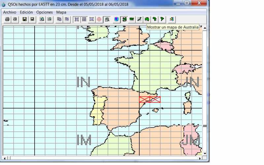Show the Japan map
The image size is (264, 165).
click(x=139, y=19)
